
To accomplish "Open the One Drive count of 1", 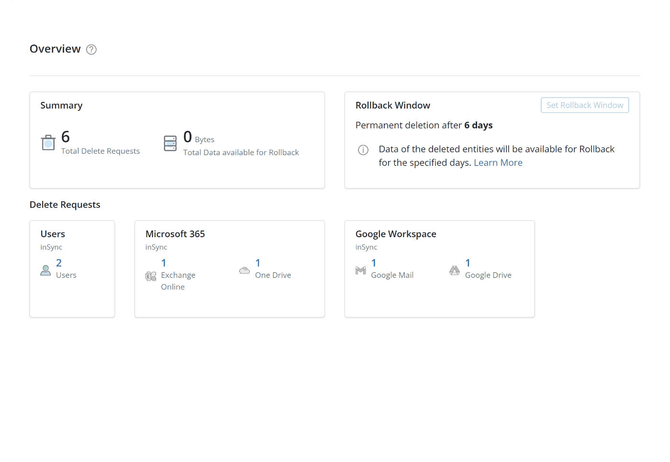I will (258, 263).
